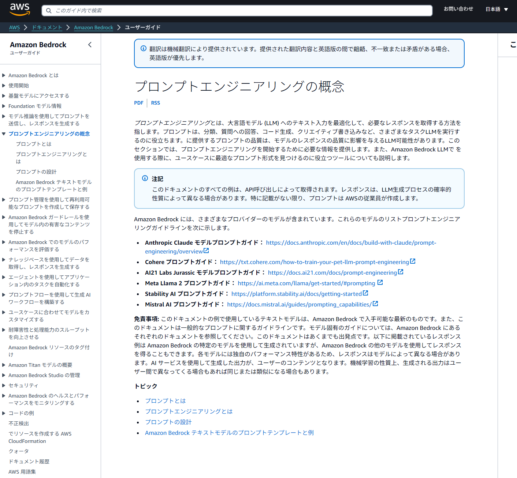Image resolution: width=517 pixels, height=478 pixels.
Task: Open the 日本語 language dropdown
Action: point(497,9)
